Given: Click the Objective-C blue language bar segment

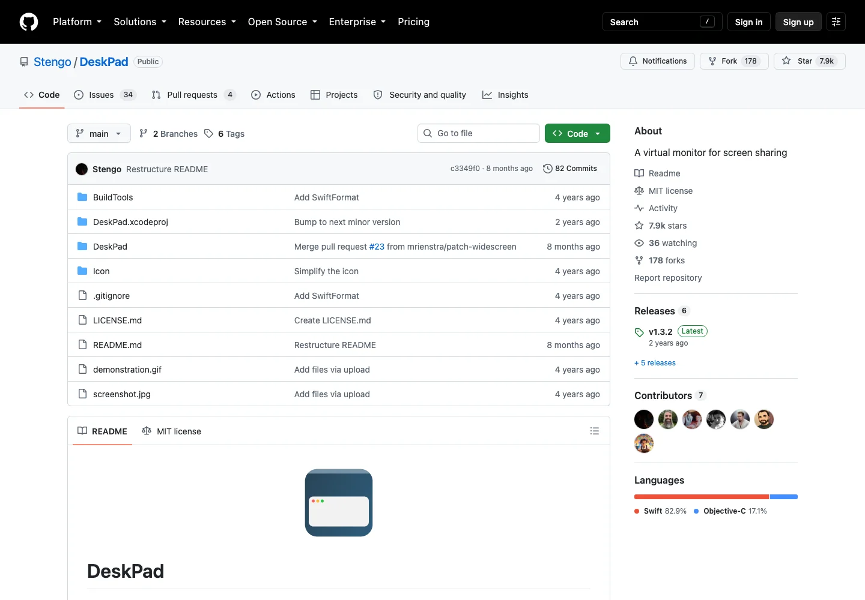Looking at the screenshot, I should coord(784,497).
